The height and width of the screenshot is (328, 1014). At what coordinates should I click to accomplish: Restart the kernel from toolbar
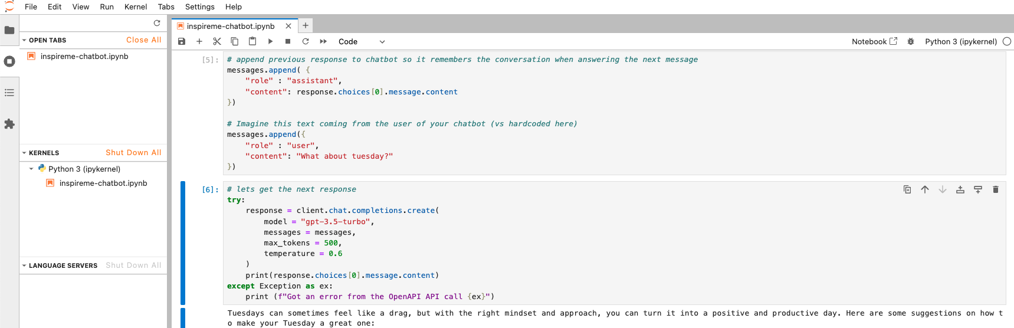click(306, 41)
